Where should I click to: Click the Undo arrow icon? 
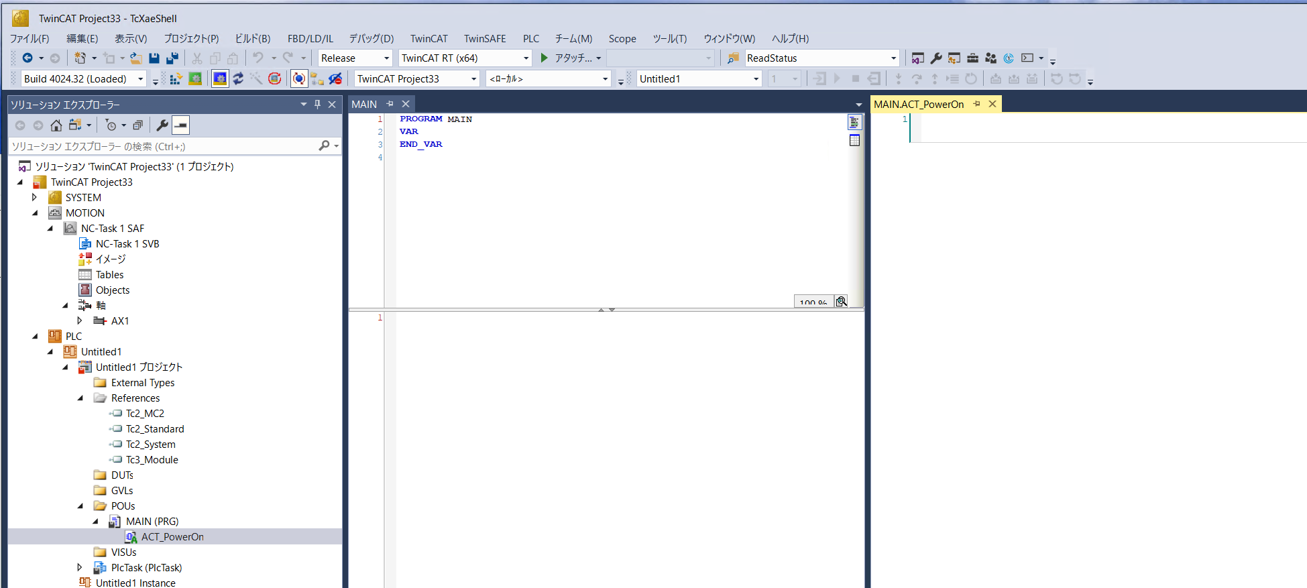point(258,58)
